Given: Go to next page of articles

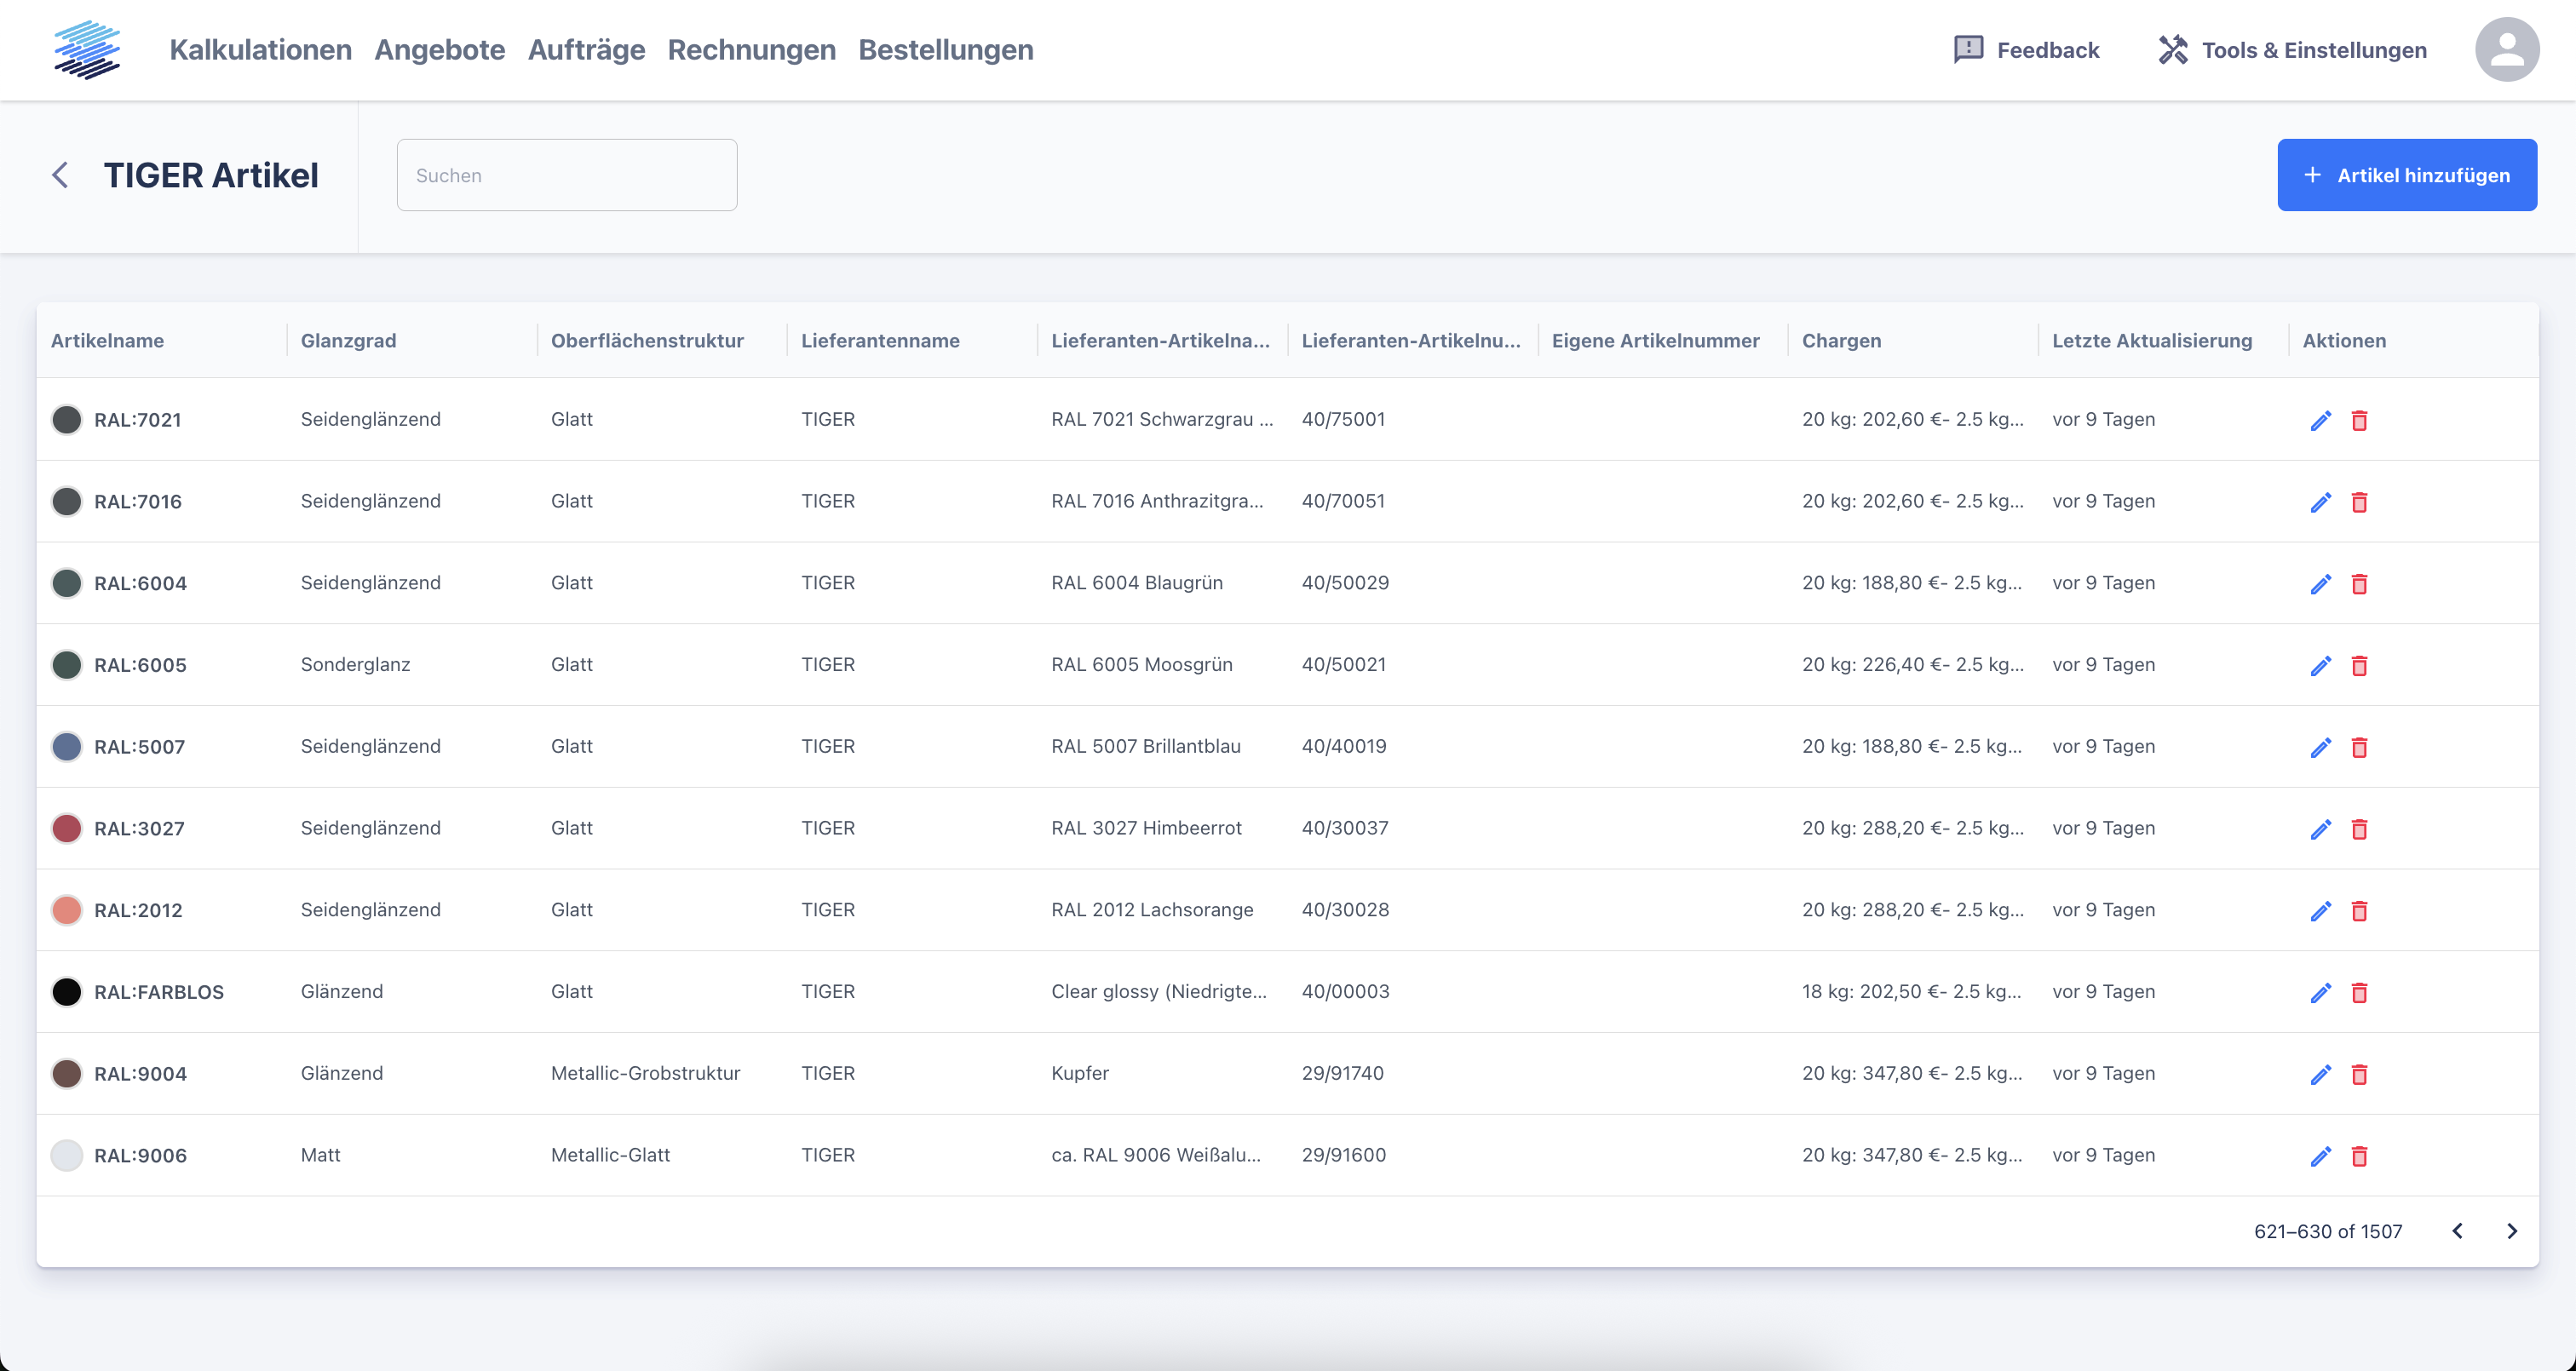Looking at the screenshot, I should [2511, 1231].
